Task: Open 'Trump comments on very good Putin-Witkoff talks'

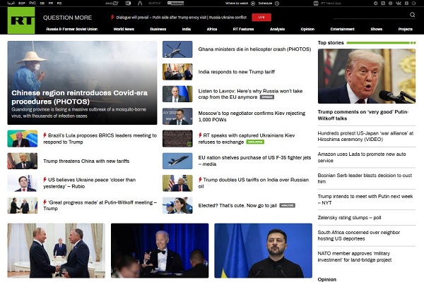Action: click(x=363, y=115)
